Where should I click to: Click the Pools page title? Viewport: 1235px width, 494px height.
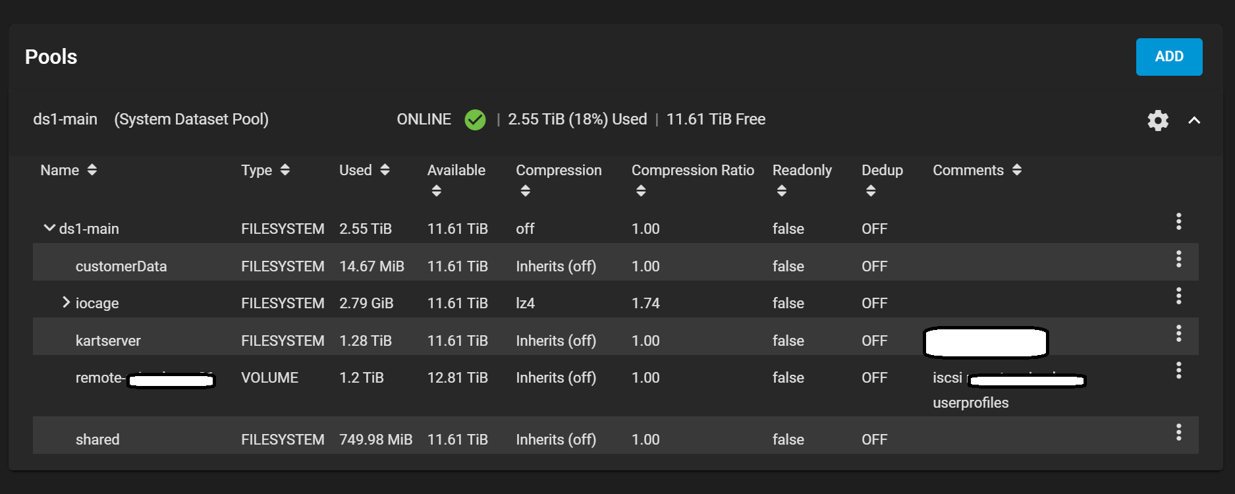pyautogui.click(x=51, y=57)
